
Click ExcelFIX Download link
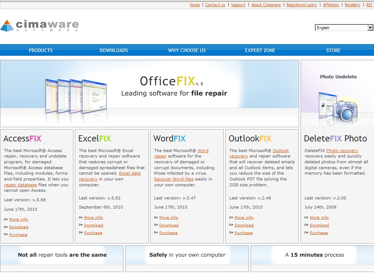[x=93, y=225]
